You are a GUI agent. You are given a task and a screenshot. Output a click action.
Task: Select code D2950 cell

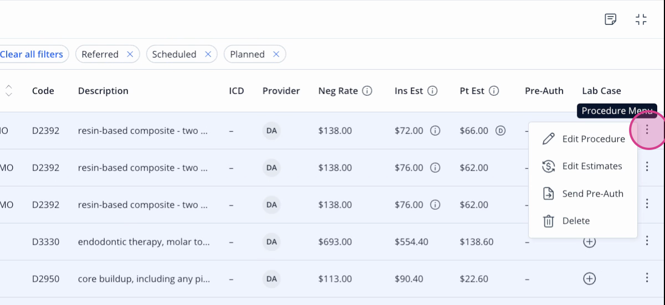tap(45, 279)
